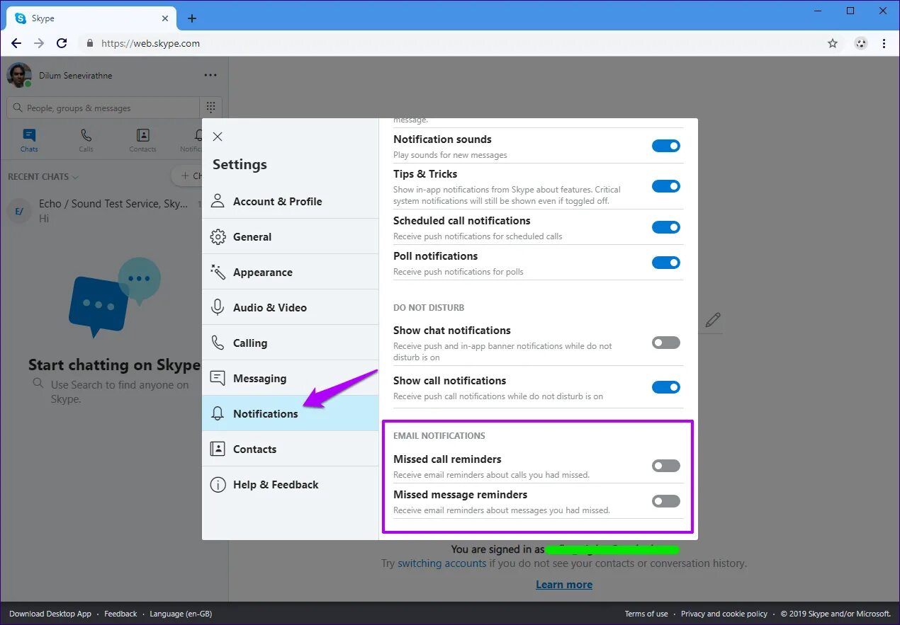Bookmark this page with star icon
The width and height of the screenshot is (900, 625).
(x=833, y=43)
